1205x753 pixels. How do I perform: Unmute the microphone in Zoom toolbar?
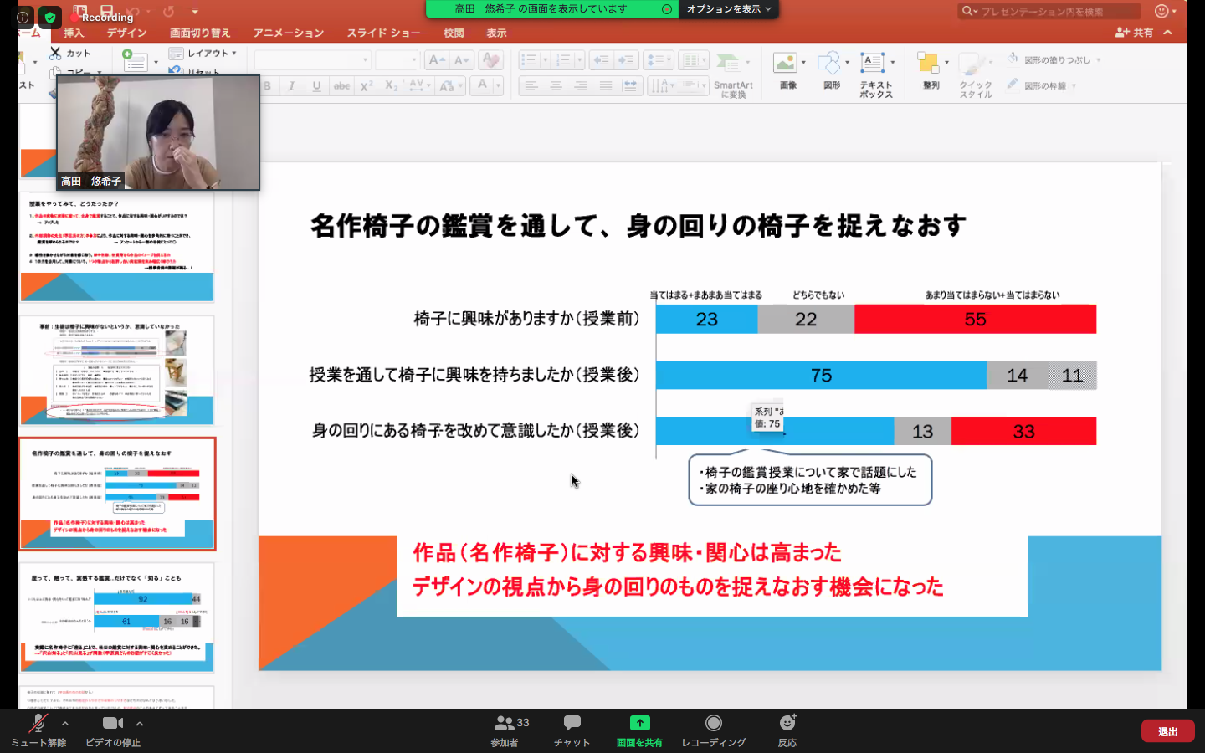[38, 725]
